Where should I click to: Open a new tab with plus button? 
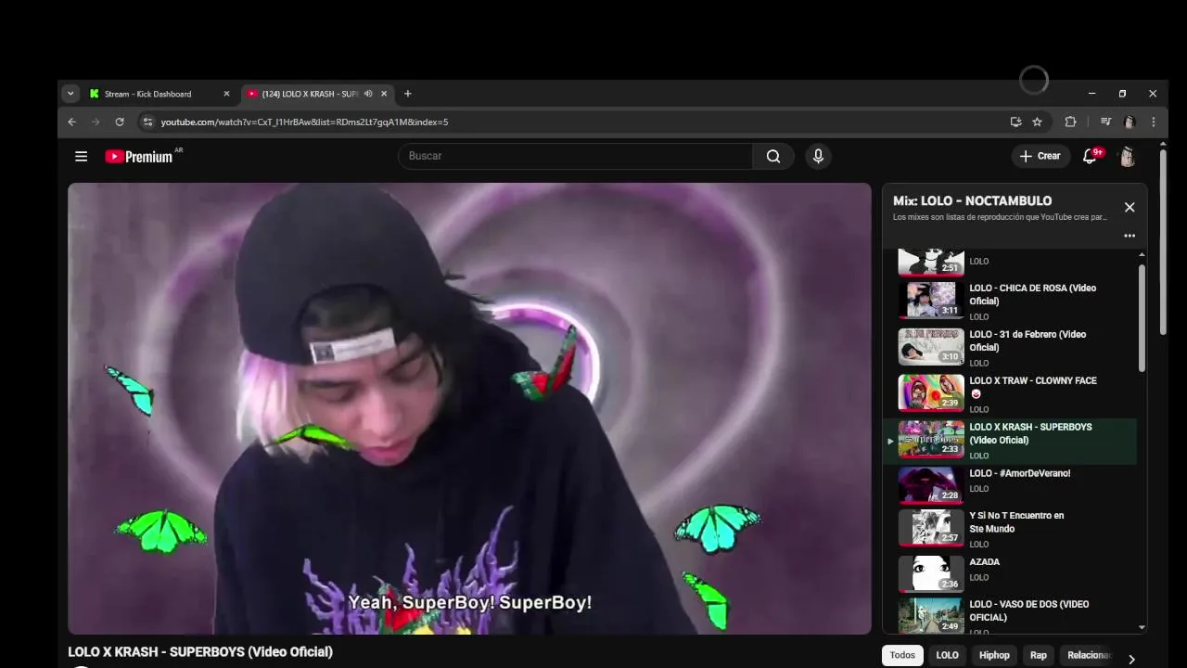pyautogui.click(x=407, y=94)
